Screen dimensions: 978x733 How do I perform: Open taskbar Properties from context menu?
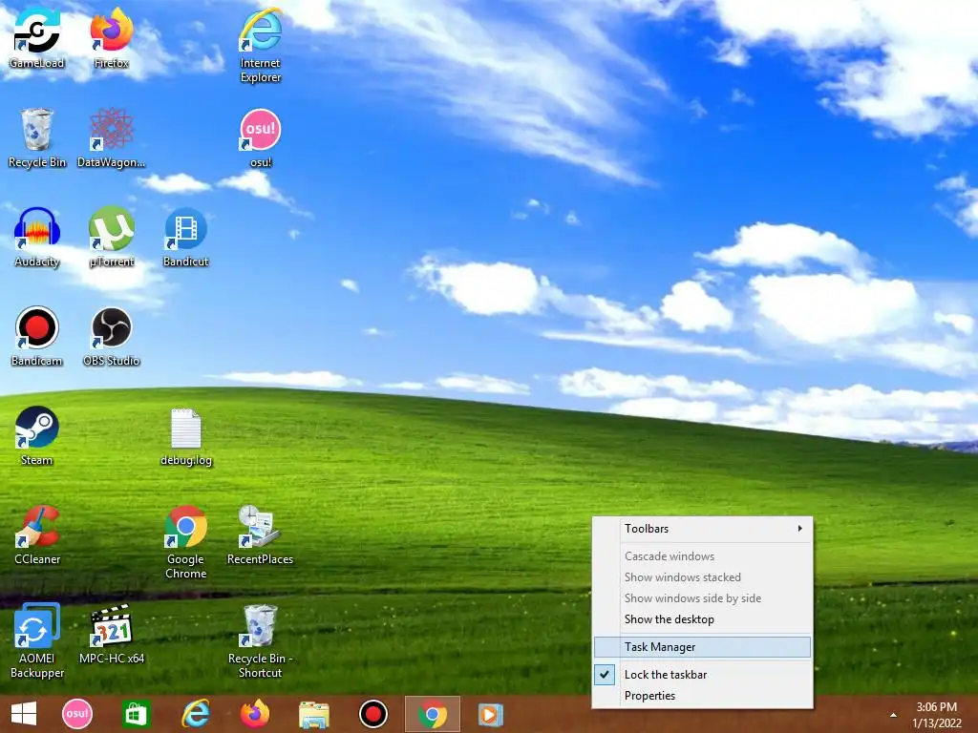tap(702, 696)
